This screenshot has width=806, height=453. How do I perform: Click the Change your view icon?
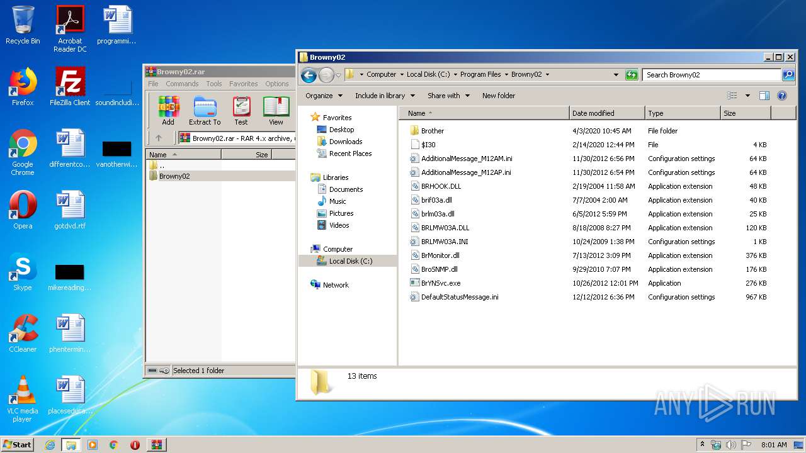[x=732, y=96]
